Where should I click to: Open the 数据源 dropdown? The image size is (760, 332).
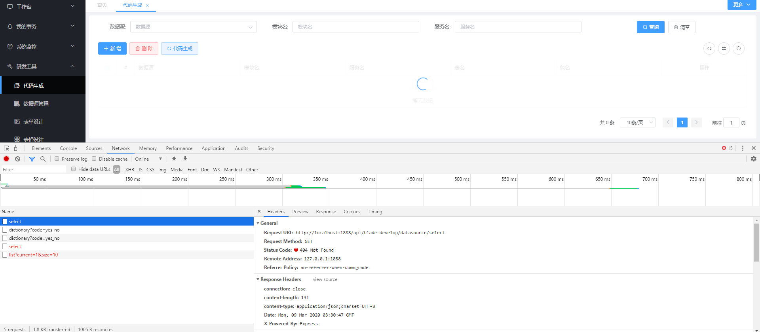(x=193, y=27)
